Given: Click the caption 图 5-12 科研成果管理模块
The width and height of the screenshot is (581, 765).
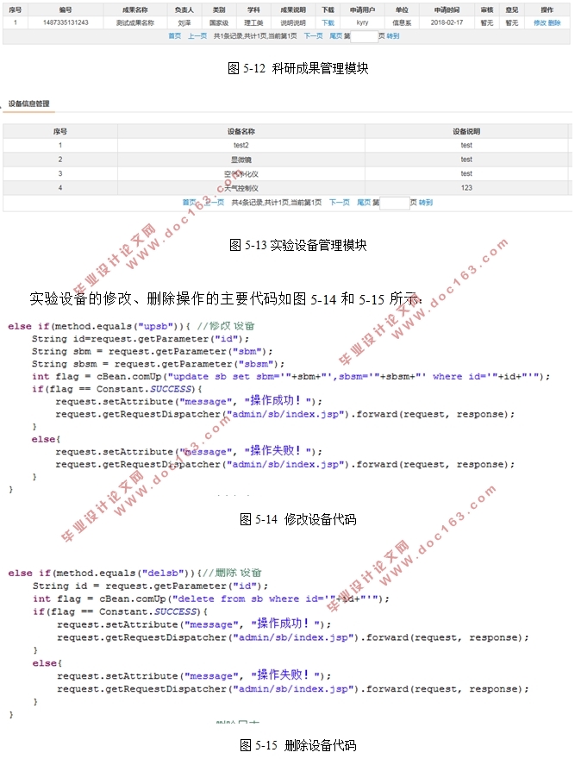Looking at the screenshot, I should (298, 68).
